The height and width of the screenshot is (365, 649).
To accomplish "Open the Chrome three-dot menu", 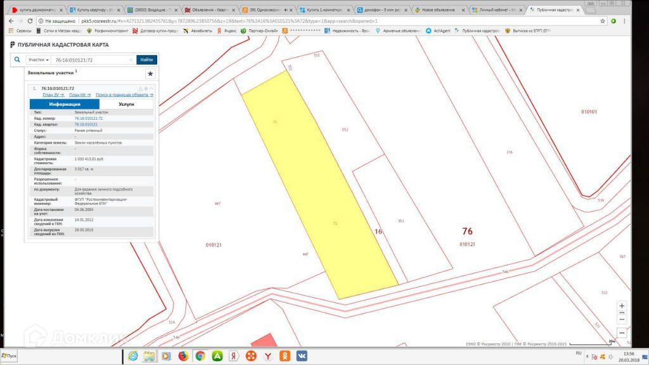I will click(x=624, y=21).
